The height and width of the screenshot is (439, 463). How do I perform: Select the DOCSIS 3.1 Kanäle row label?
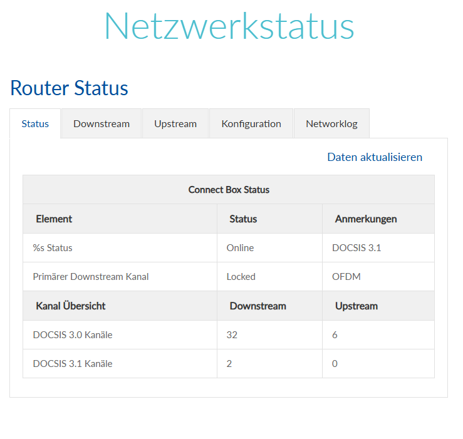coord(73,364)
